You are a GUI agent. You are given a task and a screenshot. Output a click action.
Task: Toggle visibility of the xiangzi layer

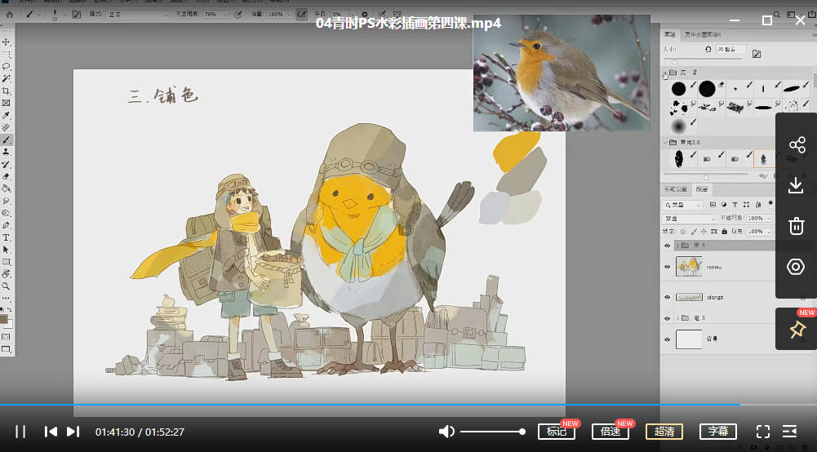667,297
